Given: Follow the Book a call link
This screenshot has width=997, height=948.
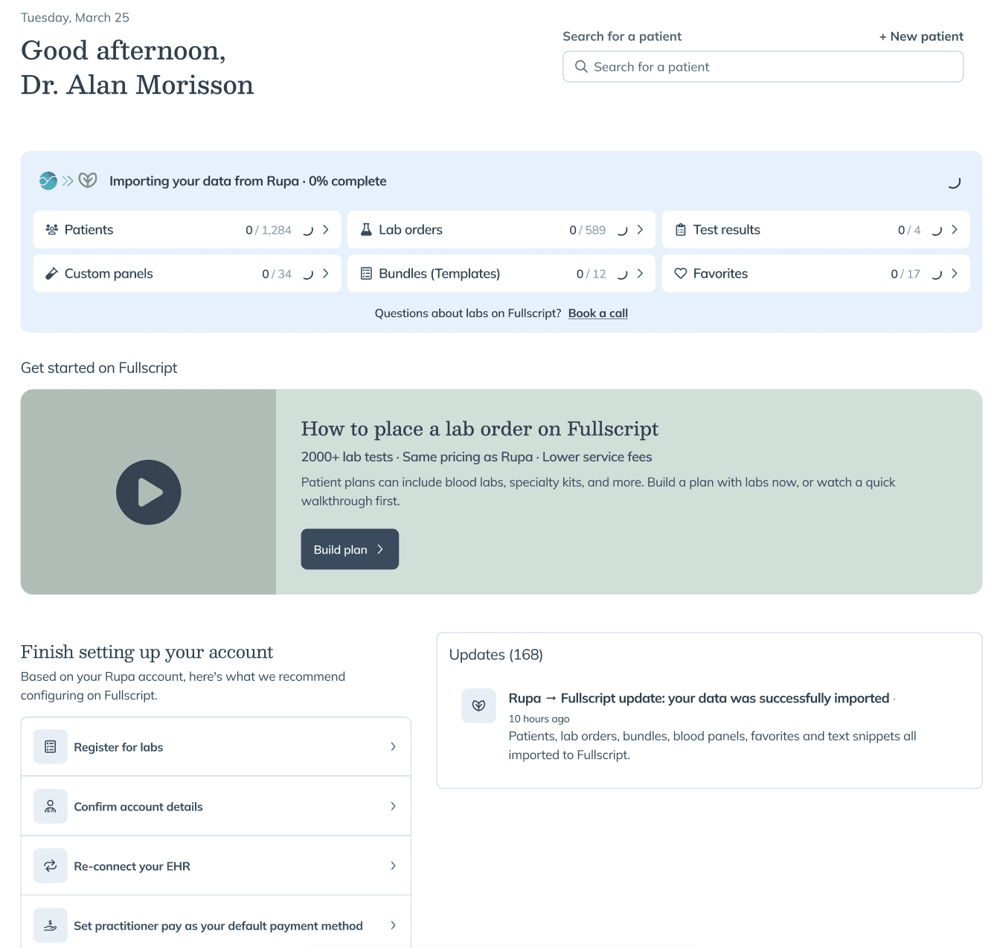Looking at the screenshot, I should pos(598,313).
